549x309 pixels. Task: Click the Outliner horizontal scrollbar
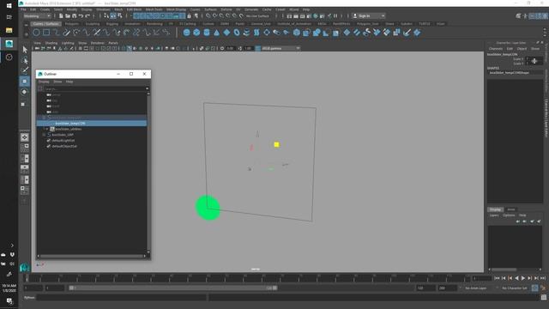point(92,256)
